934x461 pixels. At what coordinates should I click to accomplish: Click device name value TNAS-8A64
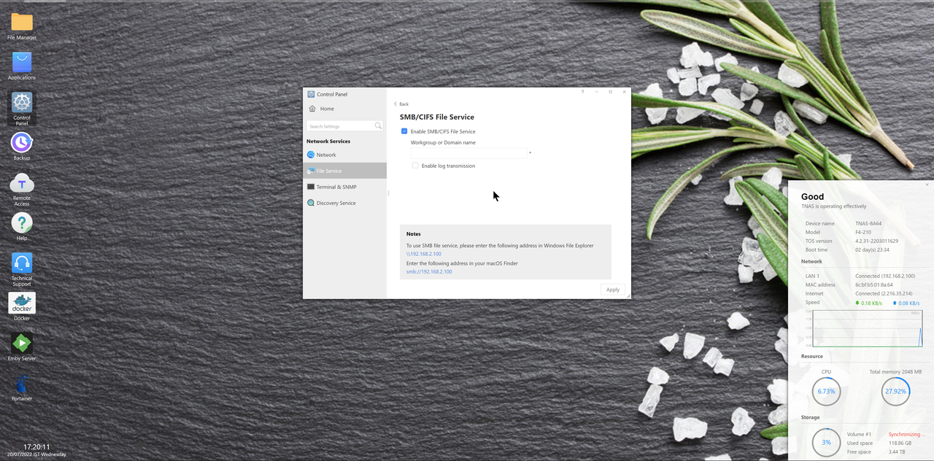click(x=868, y=223)
